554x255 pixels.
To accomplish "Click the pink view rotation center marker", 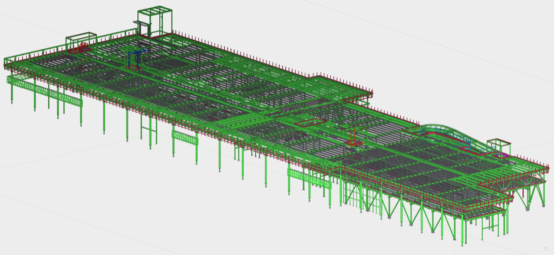I will coord(546,249).
